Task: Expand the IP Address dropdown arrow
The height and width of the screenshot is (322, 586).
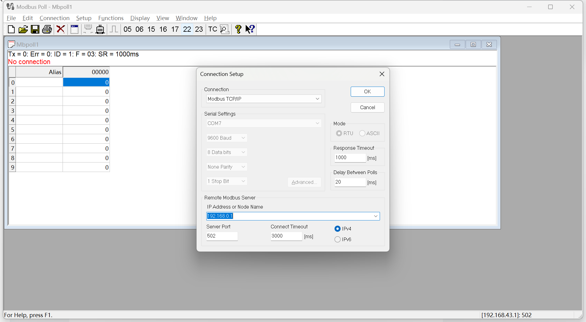Action: [x=376, y=216]
